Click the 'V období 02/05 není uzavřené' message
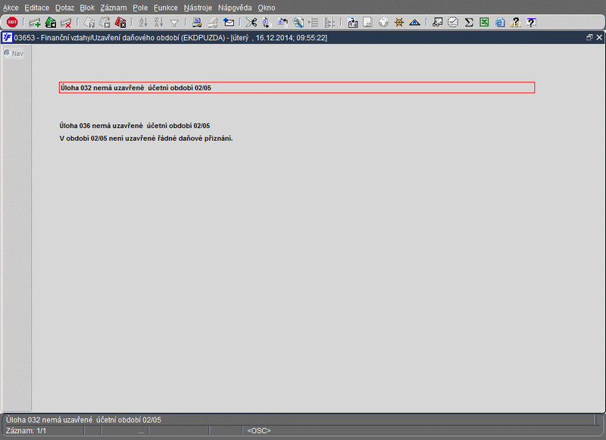 146,139
